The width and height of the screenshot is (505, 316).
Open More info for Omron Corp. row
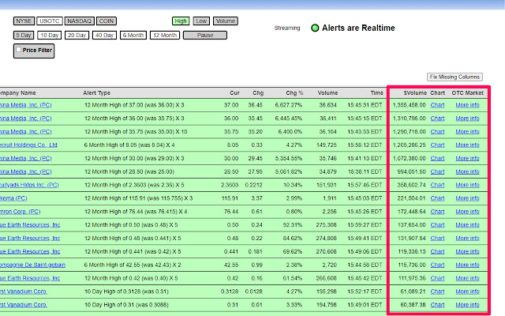coord(467,212)
